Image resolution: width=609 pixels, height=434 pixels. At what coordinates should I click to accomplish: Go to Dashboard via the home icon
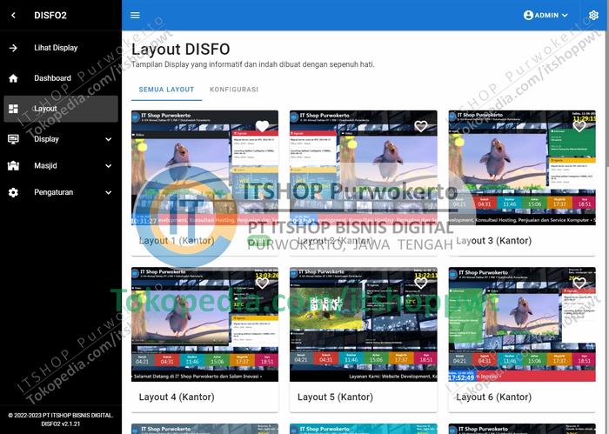(13, 78)
